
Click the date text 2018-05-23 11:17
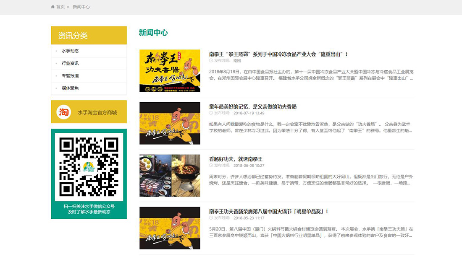tap(249, 218)
